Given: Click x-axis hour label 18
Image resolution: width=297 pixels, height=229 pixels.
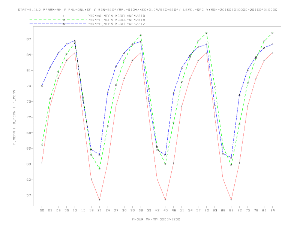Looking at the screenshot, I should click(91, 210).
